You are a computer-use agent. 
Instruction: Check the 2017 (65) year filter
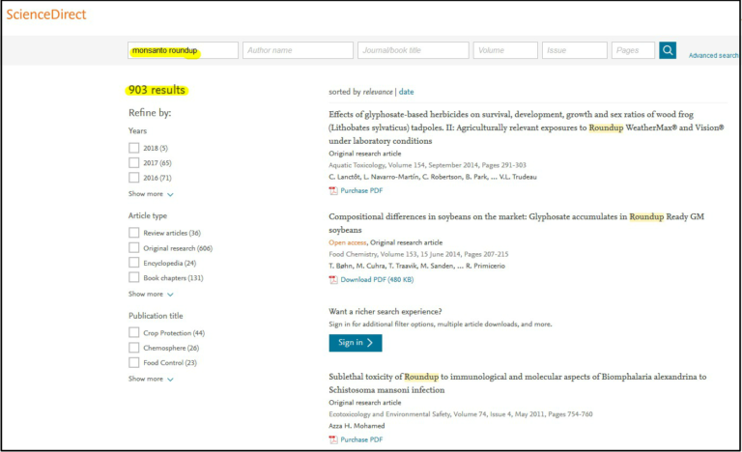[x=134, y=163]
